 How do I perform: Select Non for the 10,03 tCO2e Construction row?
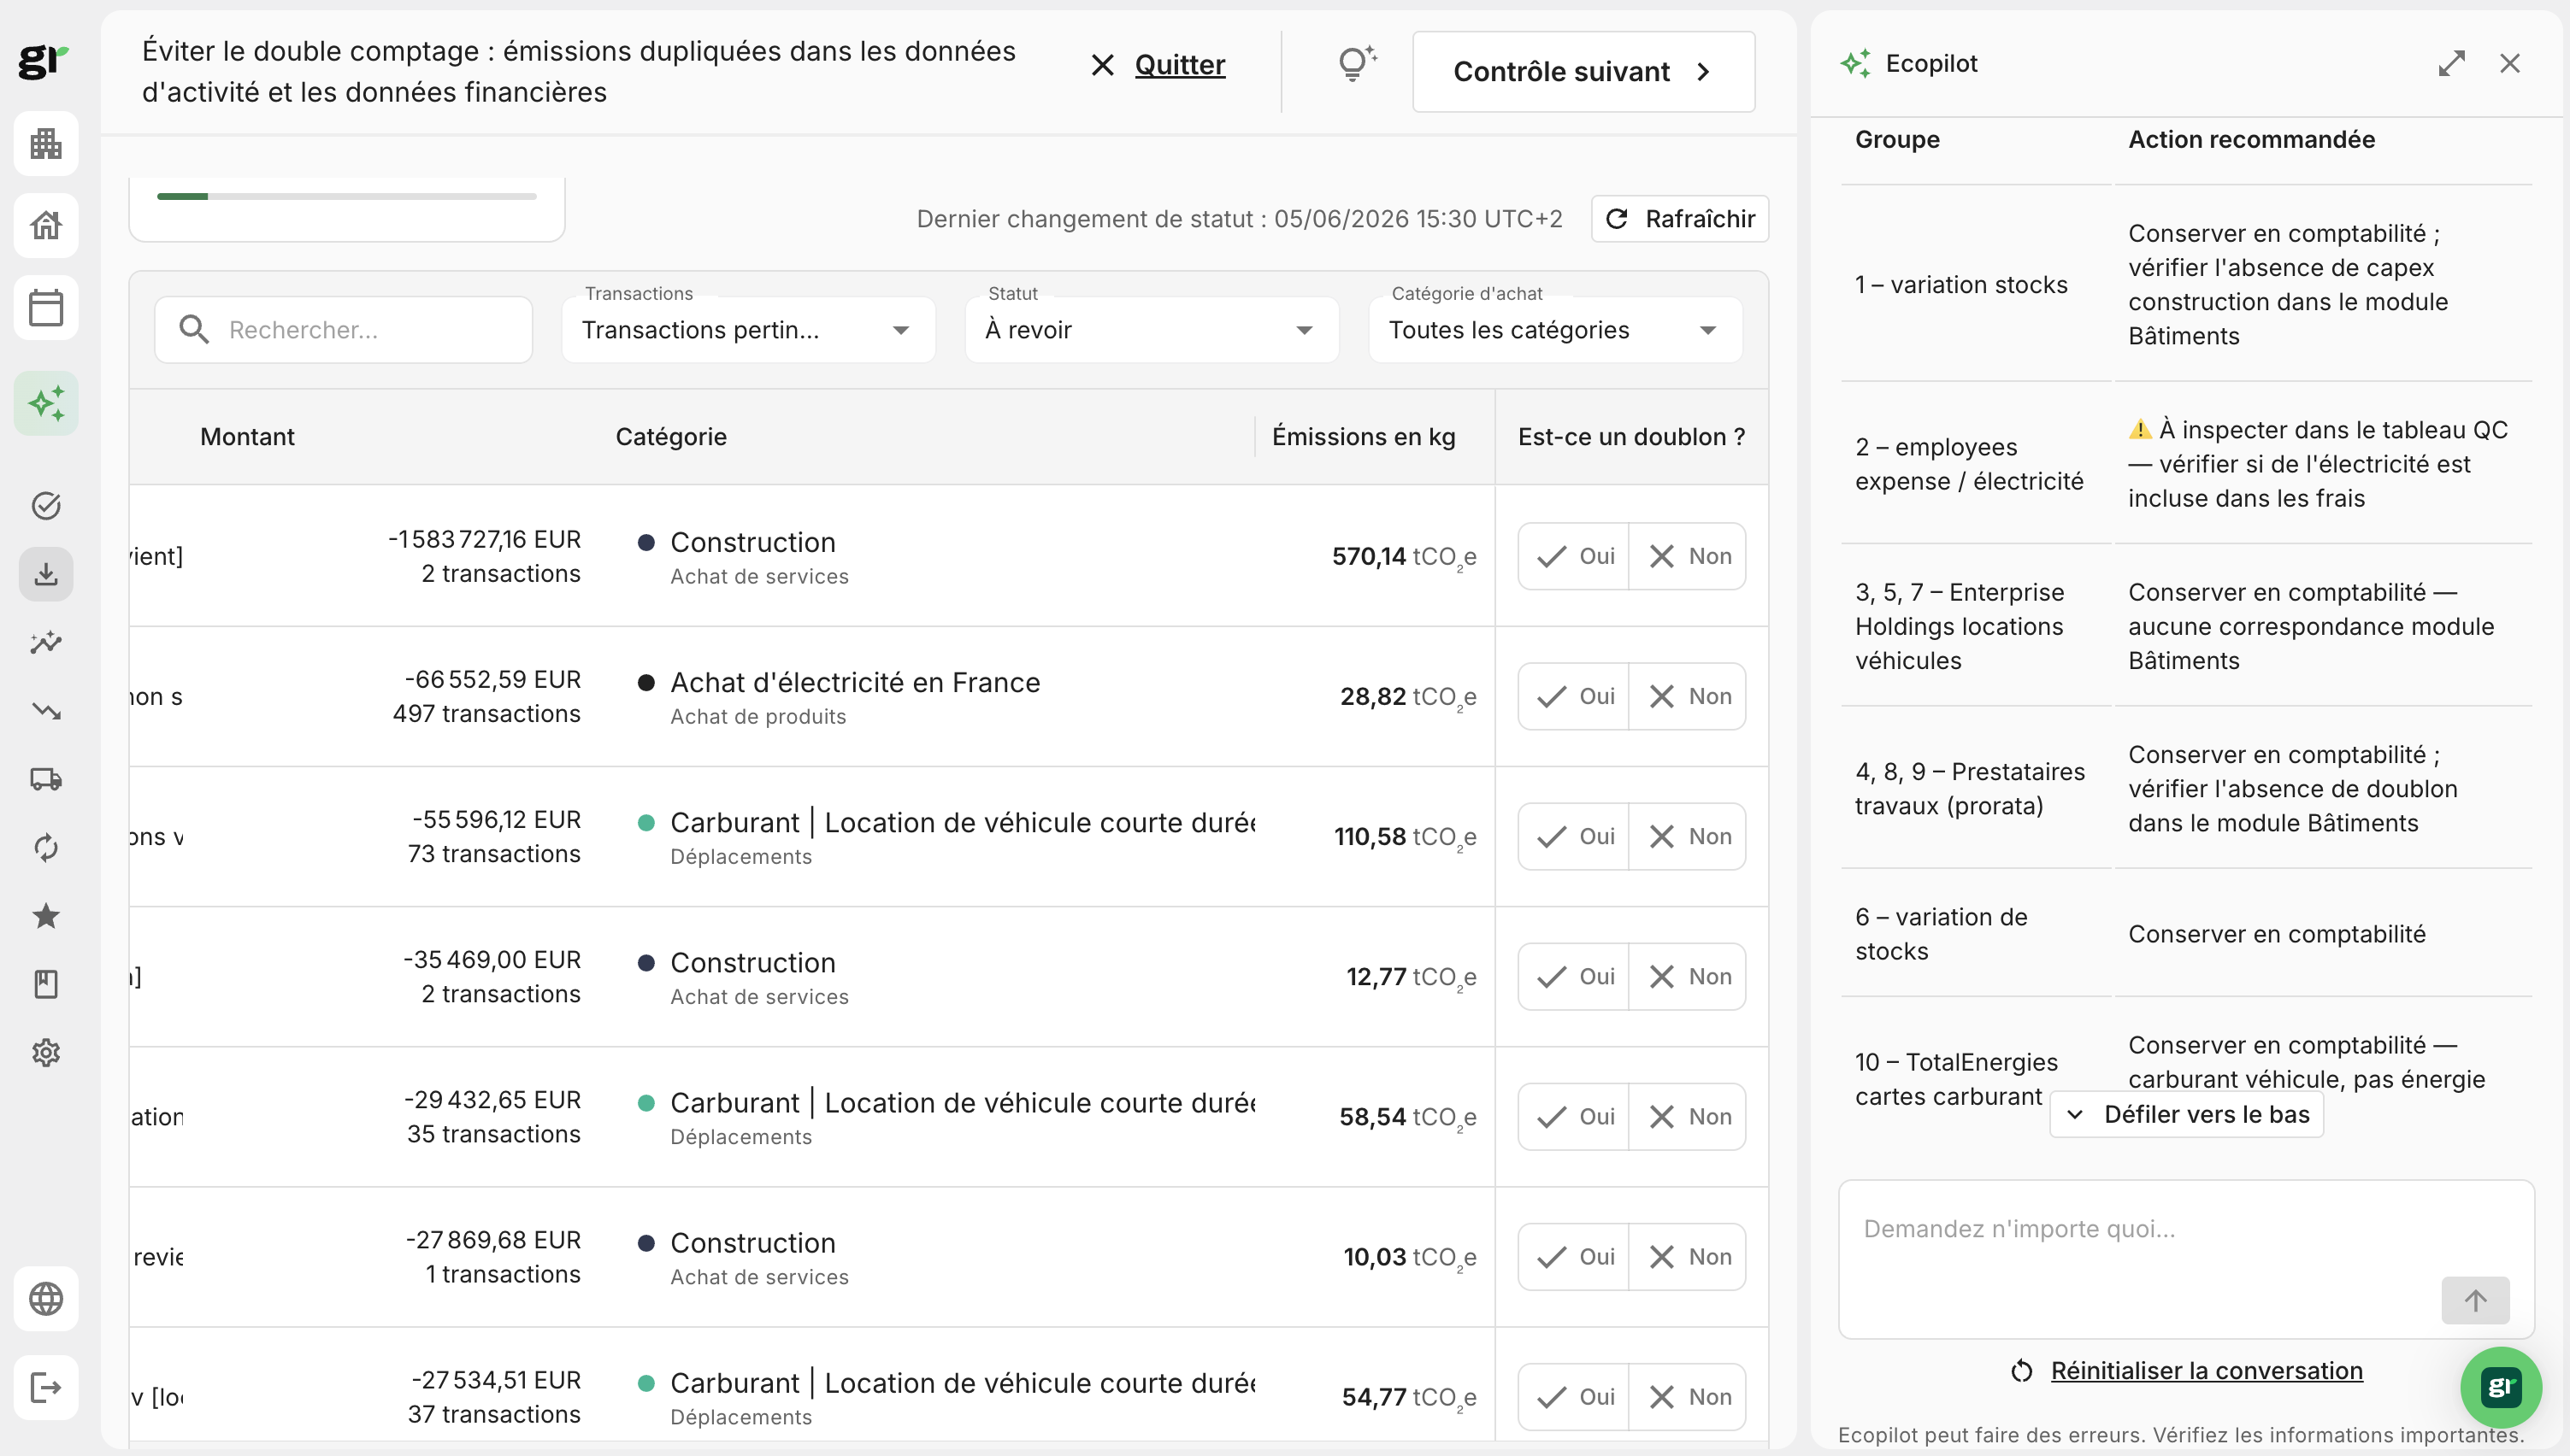(x=1689, y=1257)
